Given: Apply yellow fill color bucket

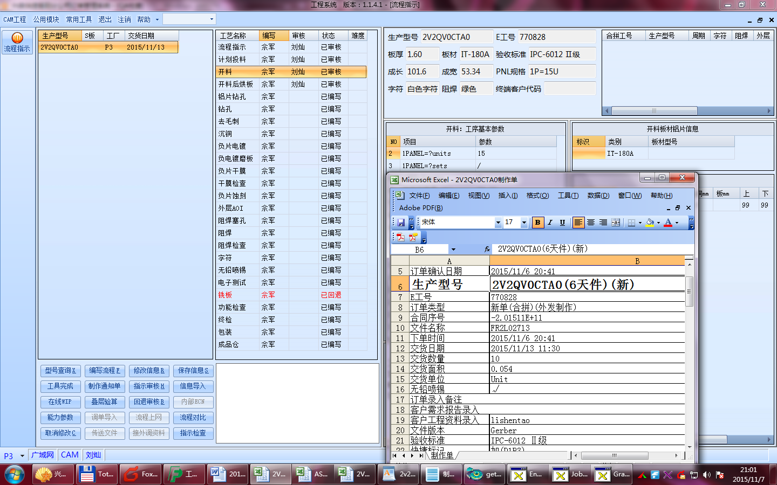Looking at the screenshot, I should tap(650, 222).
